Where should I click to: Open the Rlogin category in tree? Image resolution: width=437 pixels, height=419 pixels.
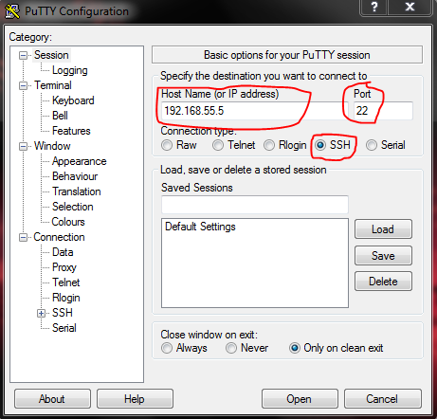[66, 298]
